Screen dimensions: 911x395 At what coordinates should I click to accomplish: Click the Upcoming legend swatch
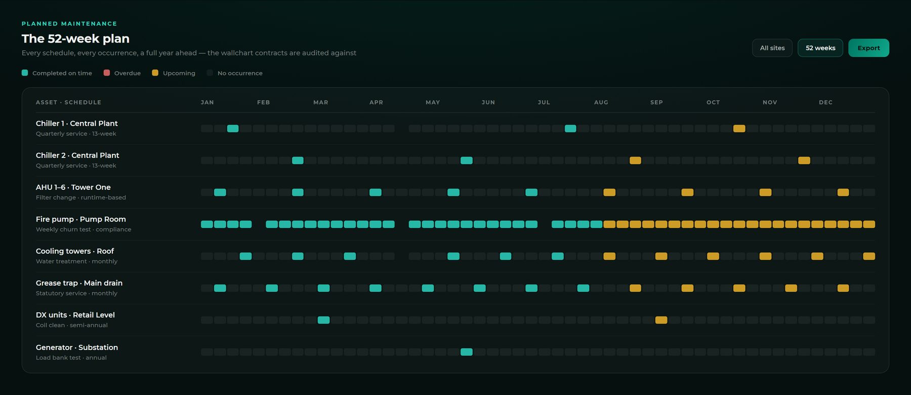(x=155, y=73)
